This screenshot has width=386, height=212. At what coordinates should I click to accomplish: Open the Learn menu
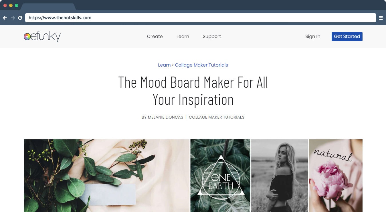click(183, 36)
